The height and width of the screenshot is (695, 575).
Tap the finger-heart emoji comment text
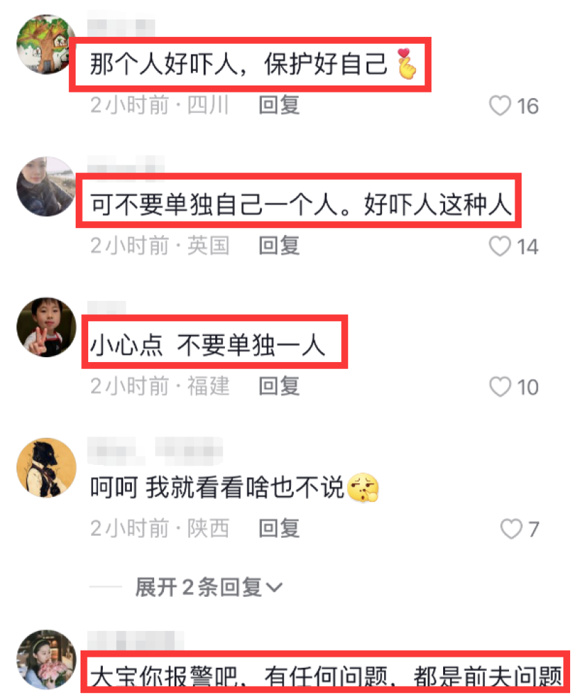click(253, 64)
